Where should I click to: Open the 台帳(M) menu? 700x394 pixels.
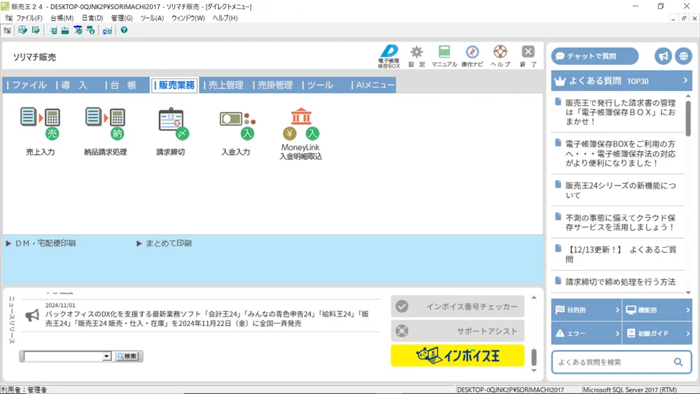click(62, 18)
